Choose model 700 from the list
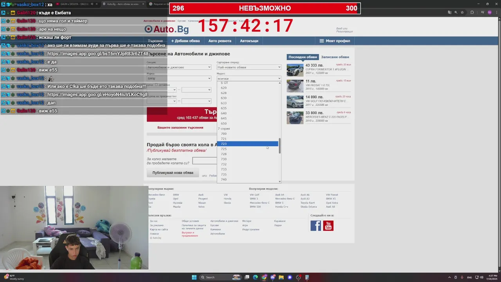 pos(247,134)
